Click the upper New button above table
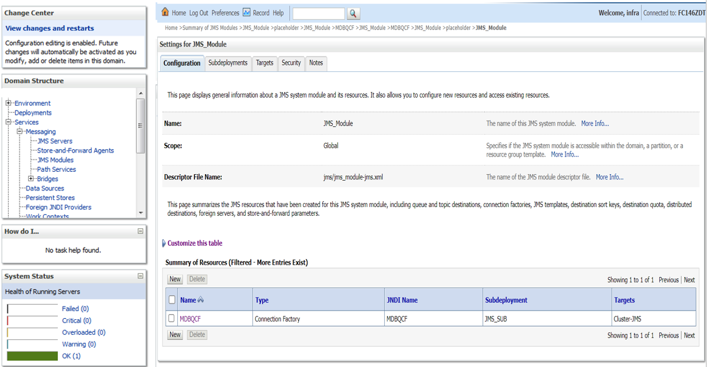 (175, 279)
